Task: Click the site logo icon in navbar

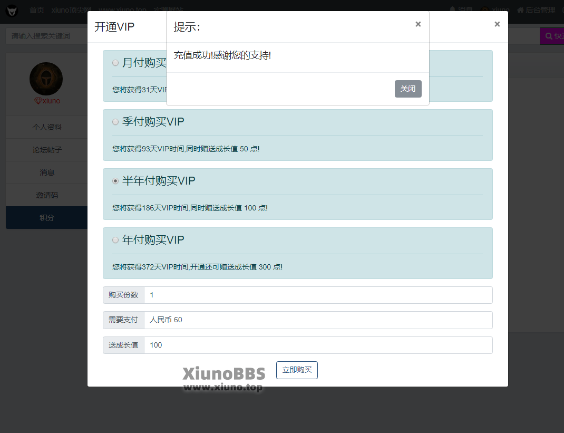Action: click(x=12, y=11)
